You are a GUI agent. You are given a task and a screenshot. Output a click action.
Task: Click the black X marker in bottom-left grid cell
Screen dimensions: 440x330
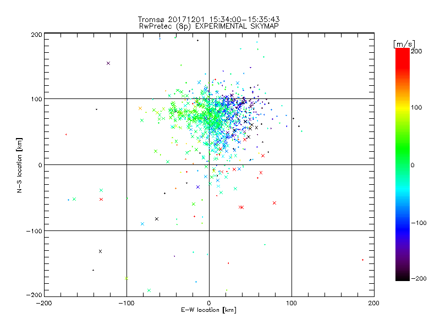coord(101,251)
